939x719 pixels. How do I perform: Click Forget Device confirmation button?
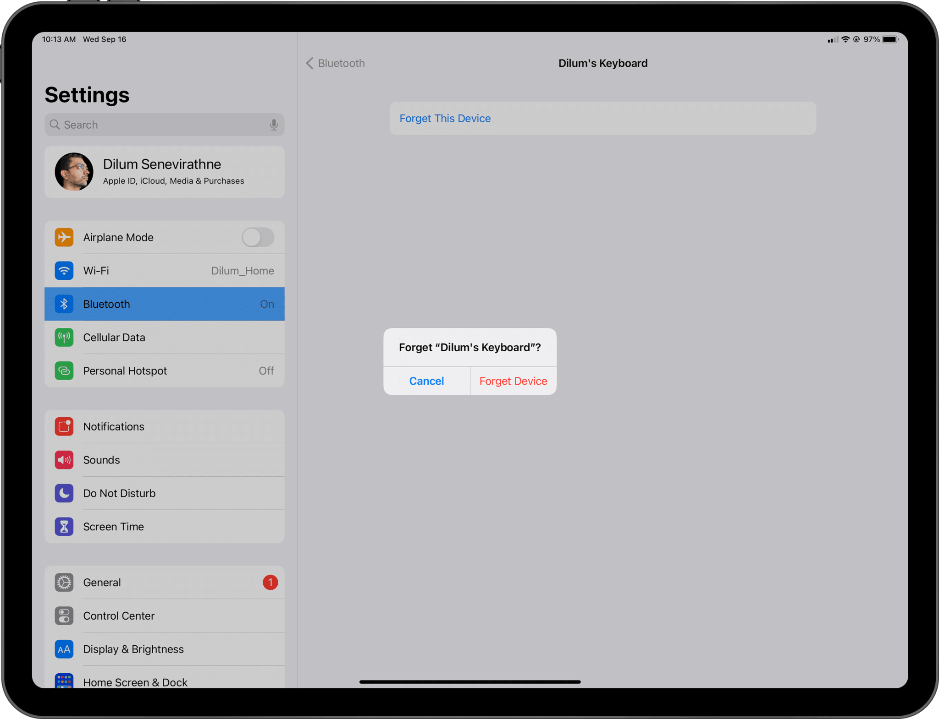tap(513, 380)
